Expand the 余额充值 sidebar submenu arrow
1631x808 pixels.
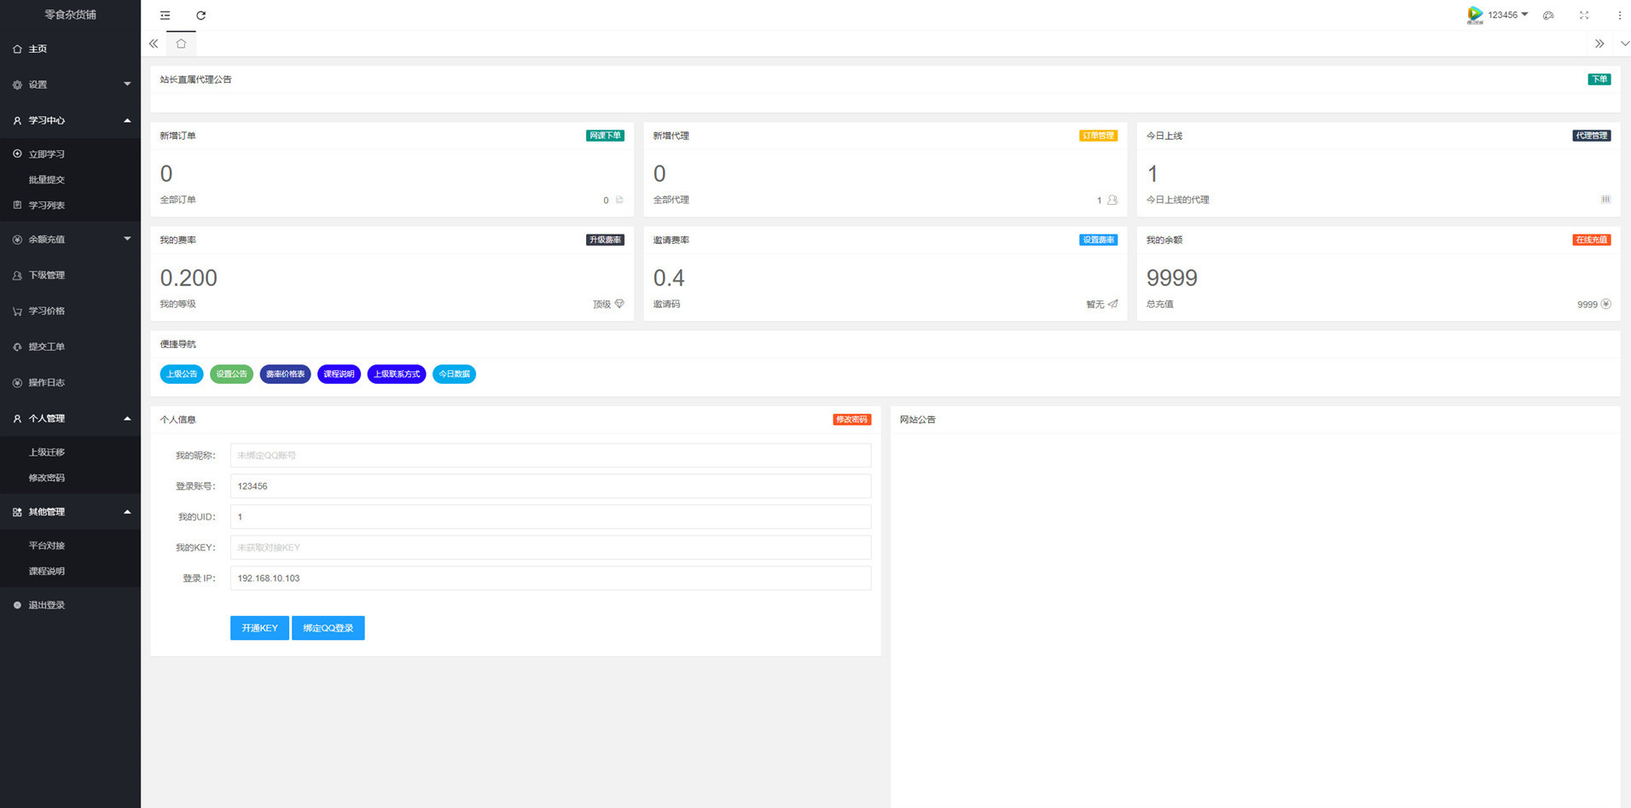(x=127, y=239)
